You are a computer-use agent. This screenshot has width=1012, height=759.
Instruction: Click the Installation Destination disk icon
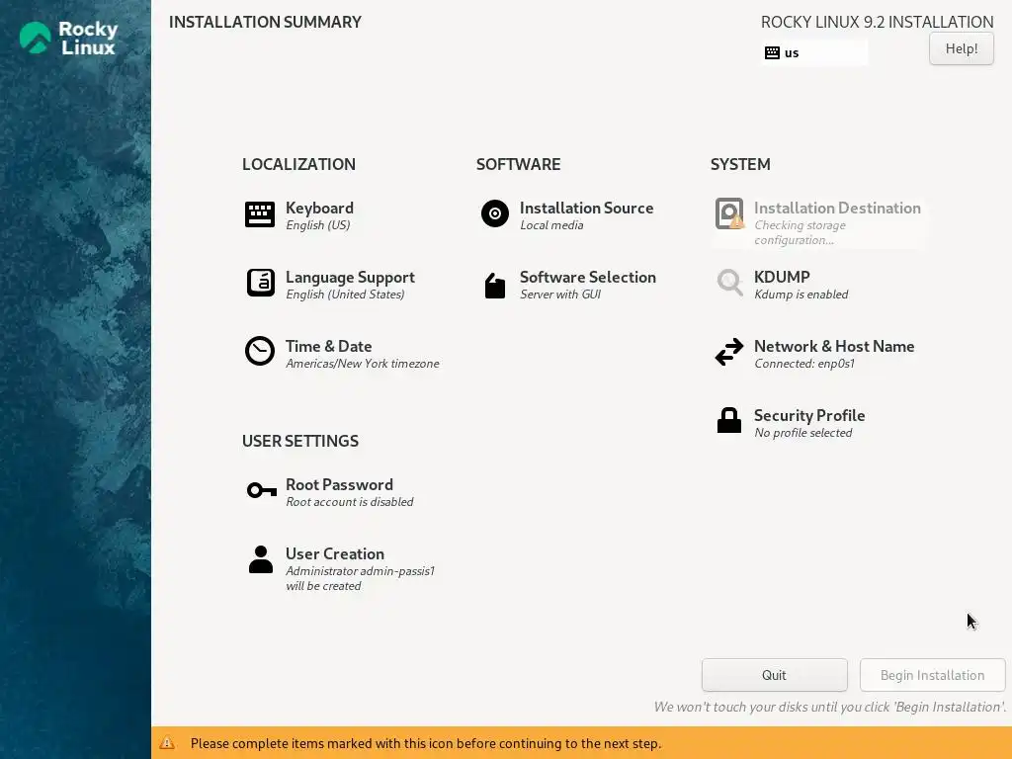click(729, 213)
